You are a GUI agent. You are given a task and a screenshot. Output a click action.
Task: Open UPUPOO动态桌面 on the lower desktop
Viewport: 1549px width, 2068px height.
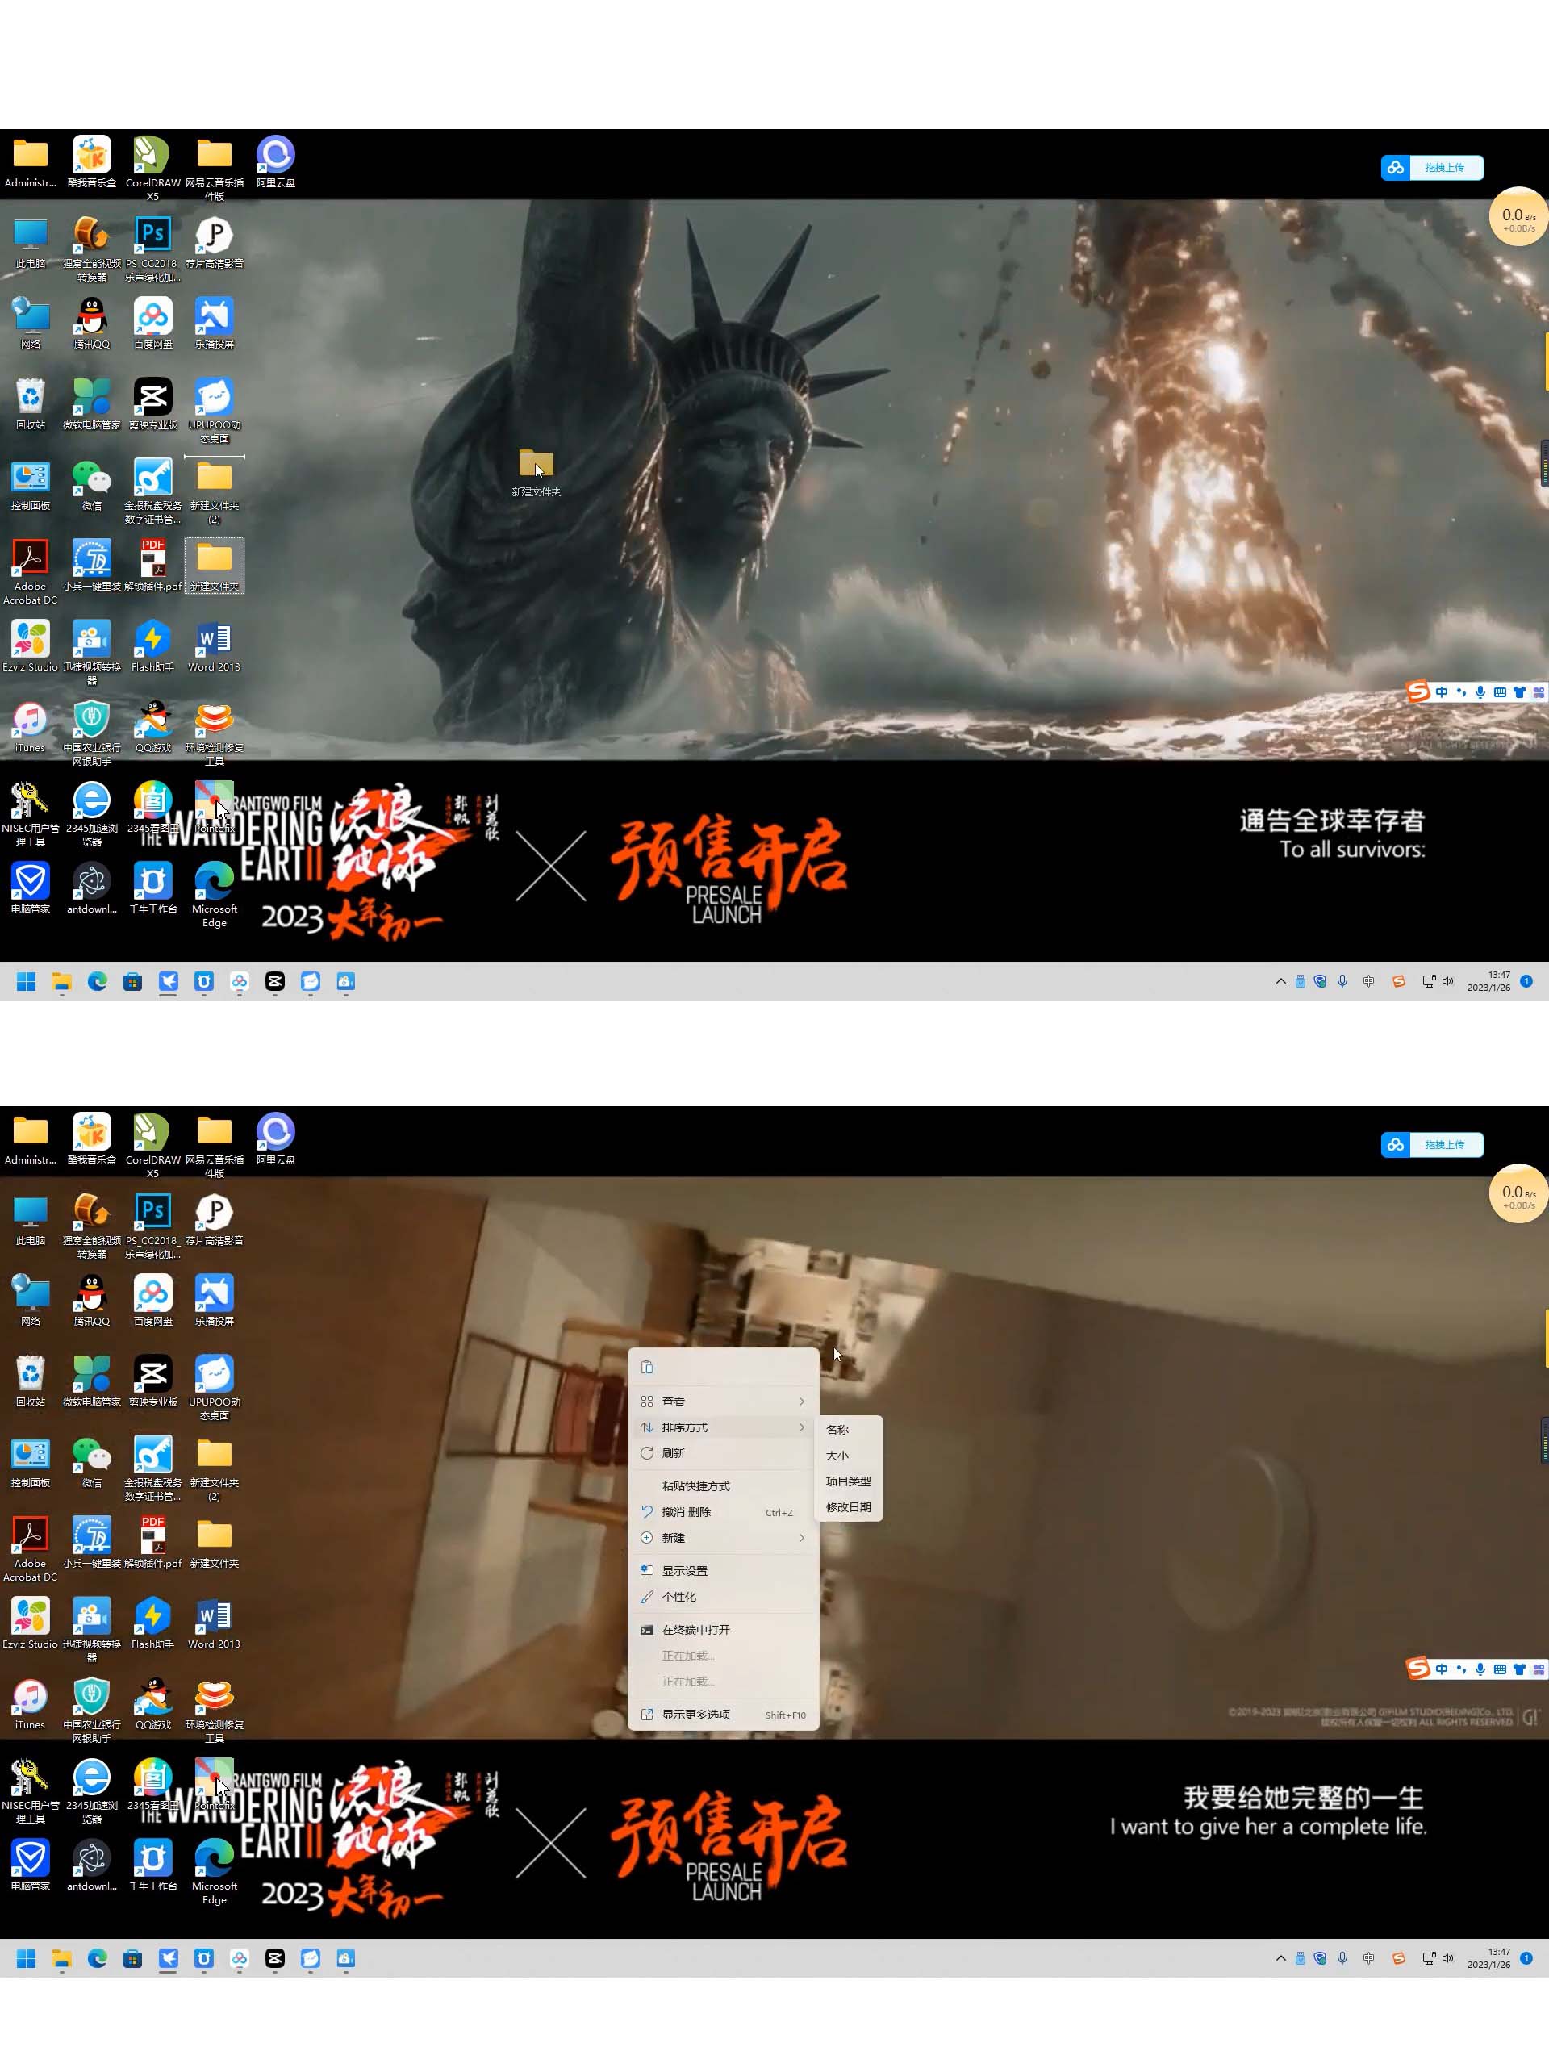[214, 1387]
